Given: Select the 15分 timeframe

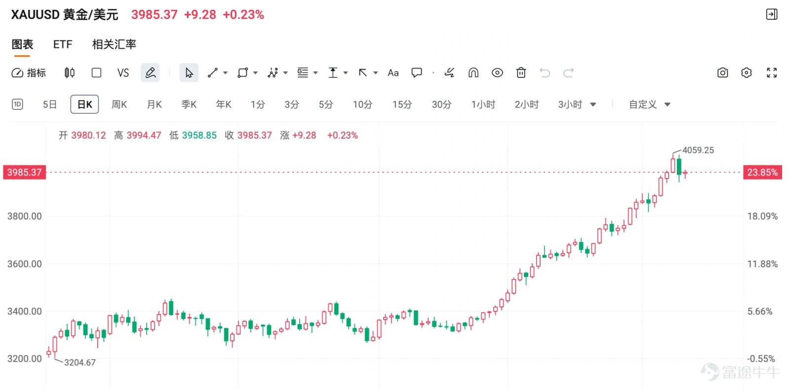Looking at the screenshot, I should coord(402,105).
